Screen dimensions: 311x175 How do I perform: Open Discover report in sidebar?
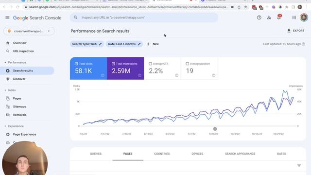pyautogui.click(x=19, y=79)
